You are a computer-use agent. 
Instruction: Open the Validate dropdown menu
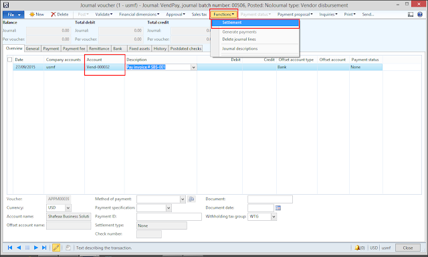(x=104, y=15)
